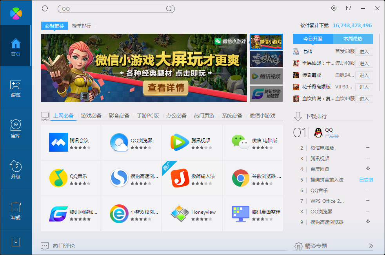
Task: Click download arrow for 百度网盘
Action: point(368,169)
